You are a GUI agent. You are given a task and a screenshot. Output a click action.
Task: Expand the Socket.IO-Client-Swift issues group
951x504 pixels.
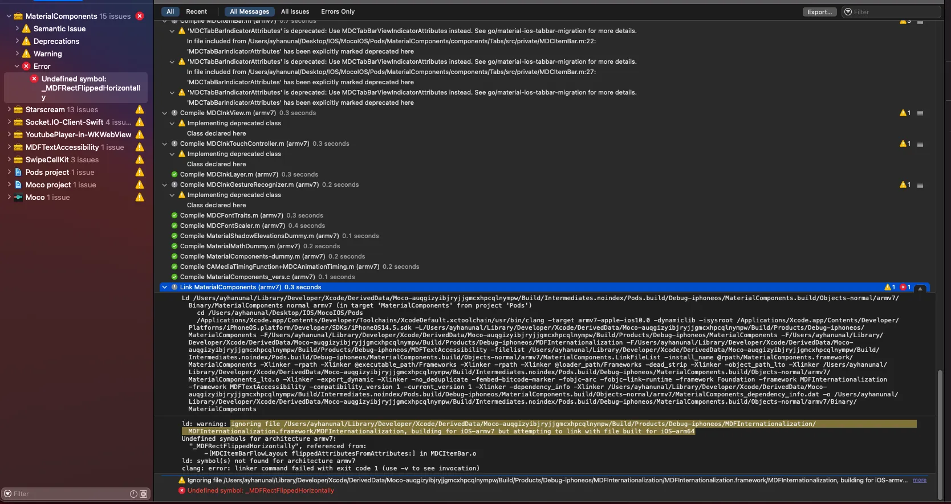point(9,122)
